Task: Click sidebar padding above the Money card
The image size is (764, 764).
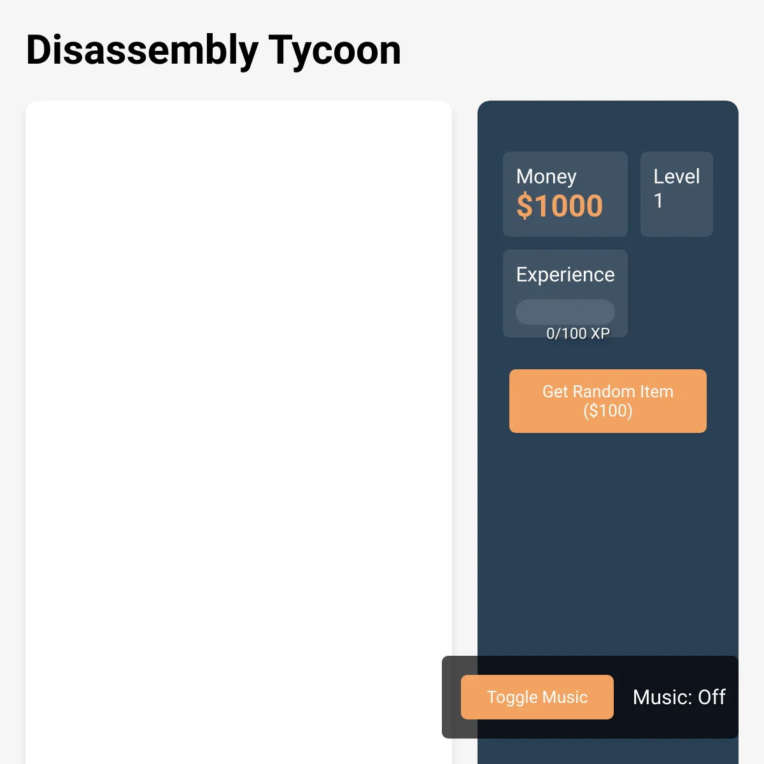Action: tap(608, 126)
